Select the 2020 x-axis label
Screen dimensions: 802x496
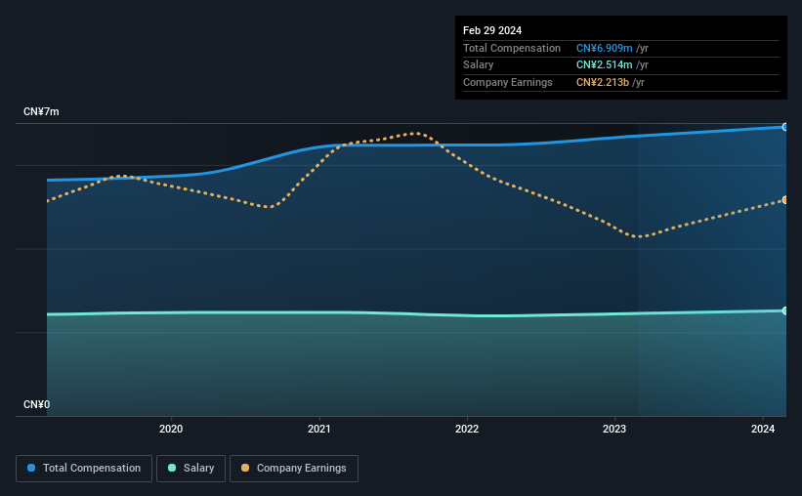tap(171, 429)
